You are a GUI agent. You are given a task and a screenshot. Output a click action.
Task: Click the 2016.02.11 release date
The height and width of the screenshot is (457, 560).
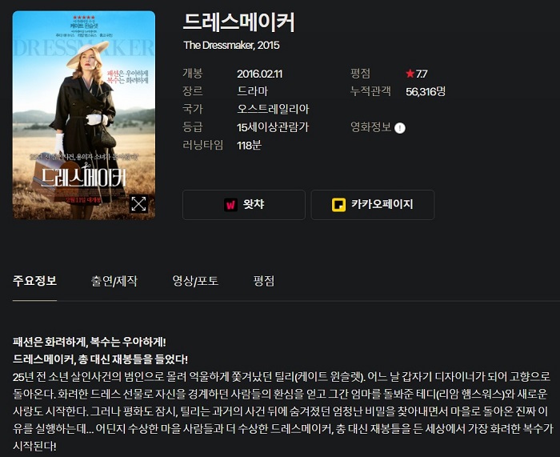260,74
